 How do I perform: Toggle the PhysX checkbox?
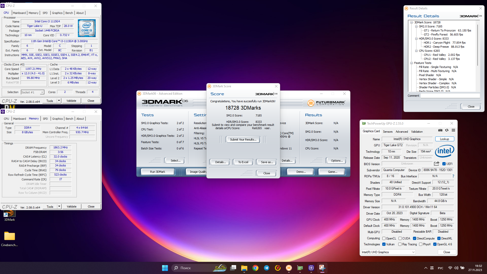[x=421, y=244]
